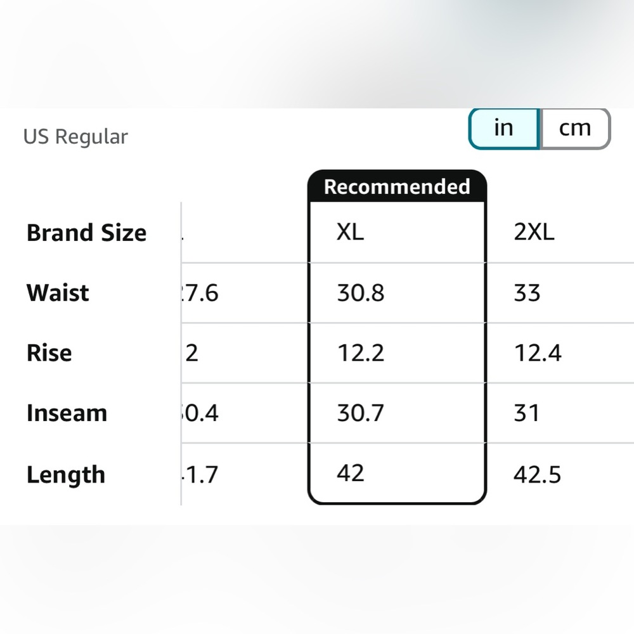
Task: Click the US Regular label
Action: 75,137
